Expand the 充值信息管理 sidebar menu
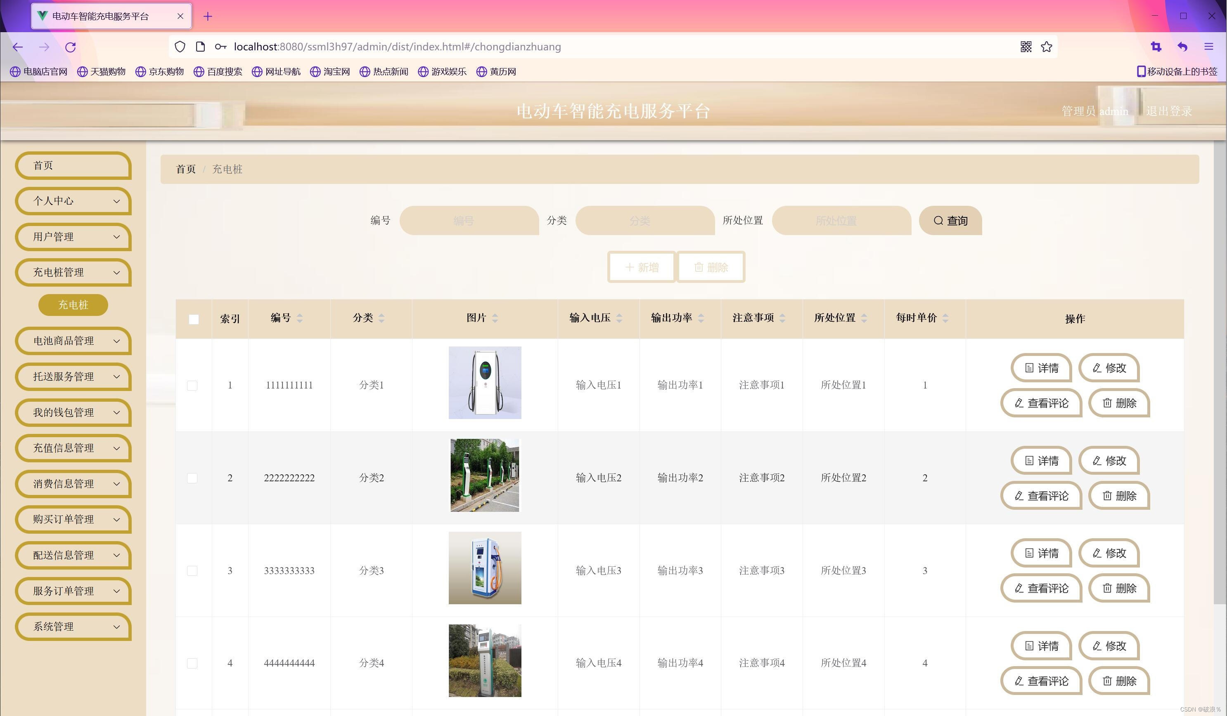The image size is (1227, 716). point(73,448)
